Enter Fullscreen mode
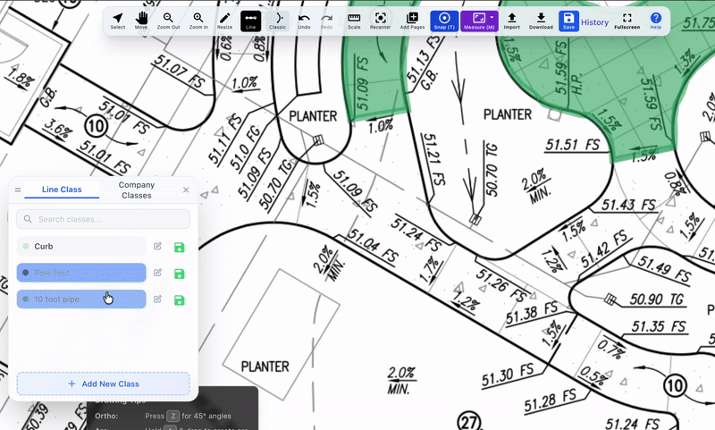 [x=627, y=21]
